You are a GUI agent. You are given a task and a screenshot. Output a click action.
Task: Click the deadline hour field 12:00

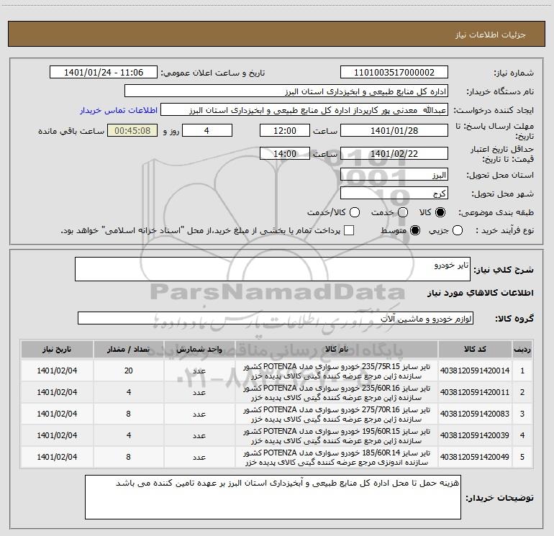[285, 130]
